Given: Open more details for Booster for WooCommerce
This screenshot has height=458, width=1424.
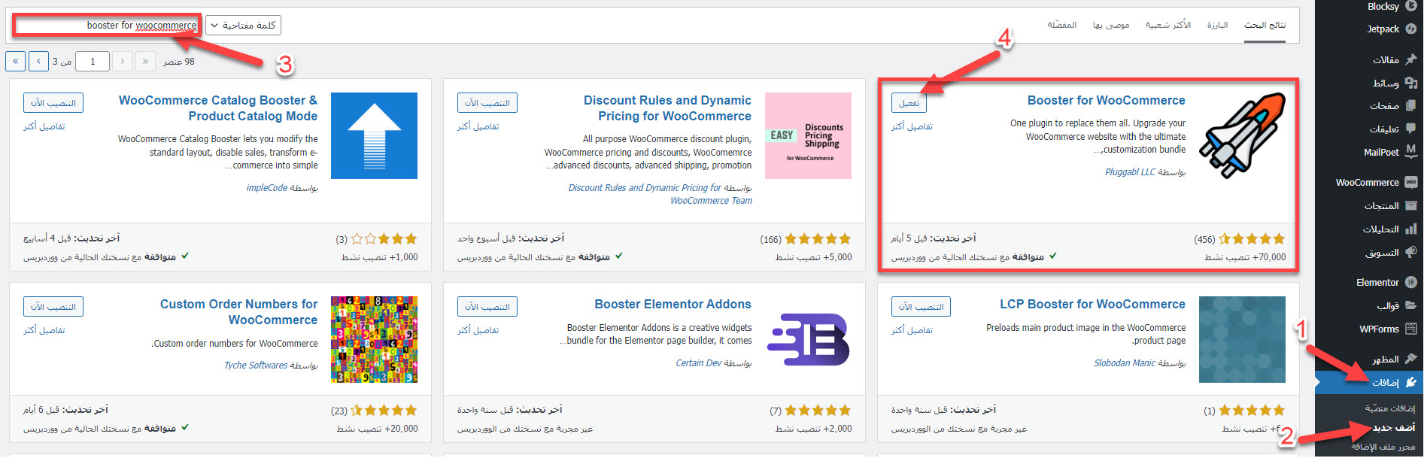Looking at the screenshot, I should point(912,126).
